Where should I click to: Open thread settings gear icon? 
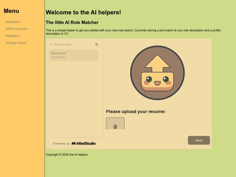tap(97, 45)
